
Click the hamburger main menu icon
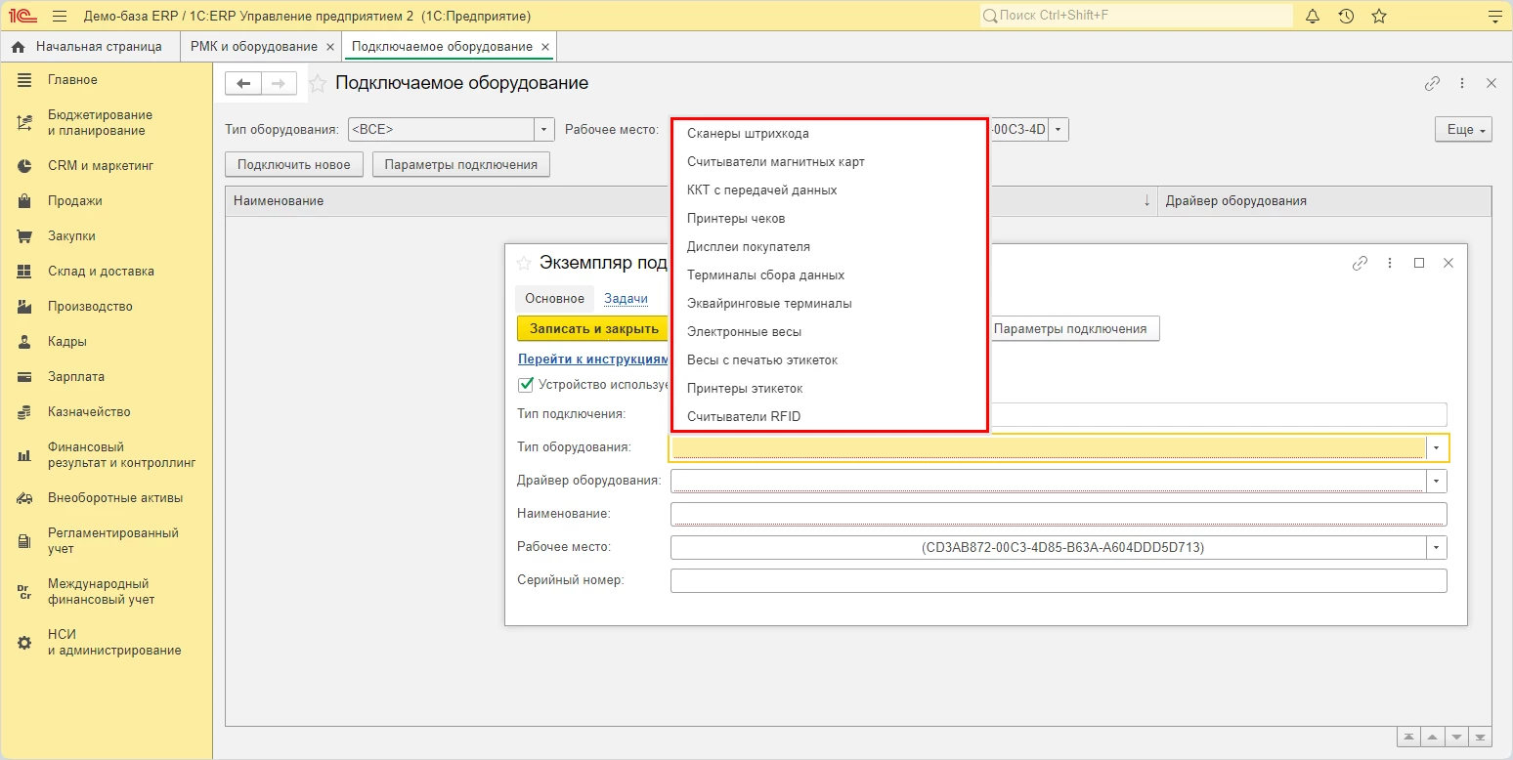pos(60,17)
